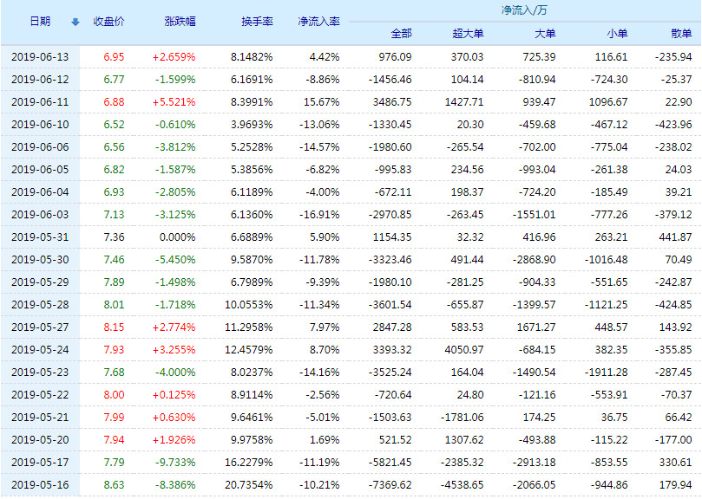Click the change value -9.733%
Screen dimensions: 702x499
175,462
